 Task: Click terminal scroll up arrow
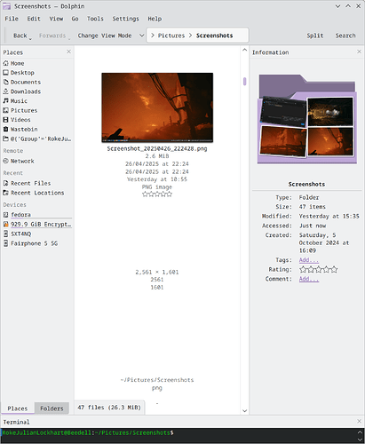[360, 432]
